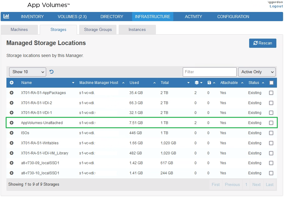Open the dashboard via the bar chart icon
The image size is (284, 197).
tap(6, 17)
